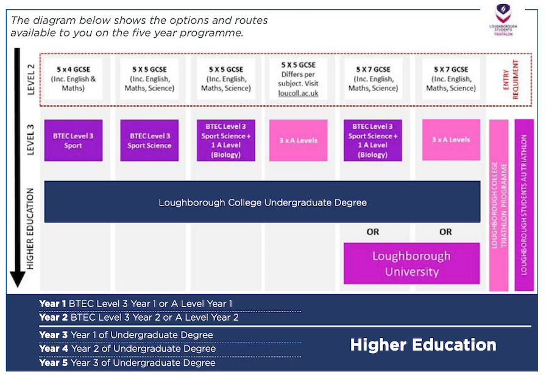Click the 3 x A Levels box under 5 X 7 GCSE
Image resolution: width=546 pixels, height=375 pixels.
pos(451,140)
